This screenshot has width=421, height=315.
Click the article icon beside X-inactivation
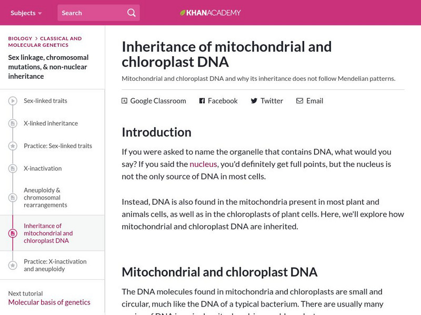[x=12, y=169]
